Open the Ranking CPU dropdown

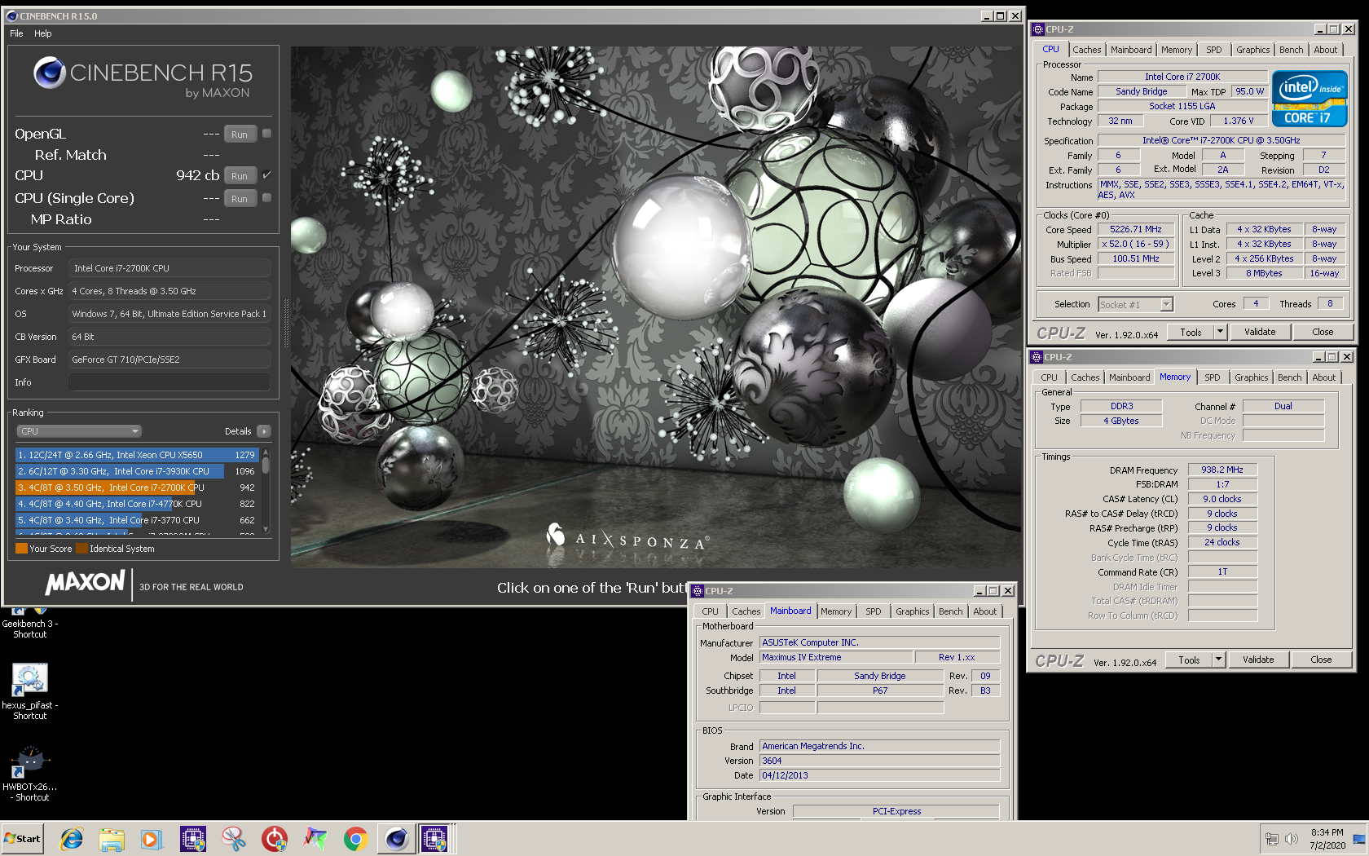pyautogui.click(x=79, y=431)
